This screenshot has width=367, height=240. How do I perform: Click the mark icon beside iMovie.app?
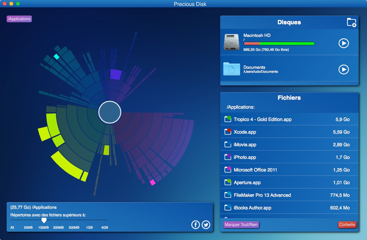[x=228, y=144]
